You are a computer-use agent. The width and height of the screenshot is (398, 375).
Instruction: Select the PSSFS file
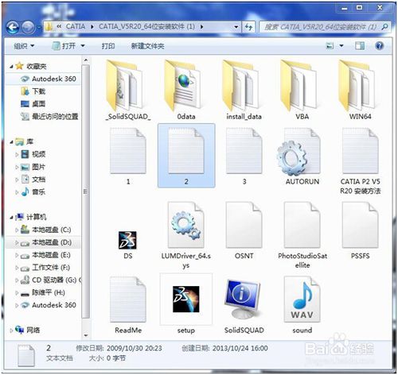(360, 230)
